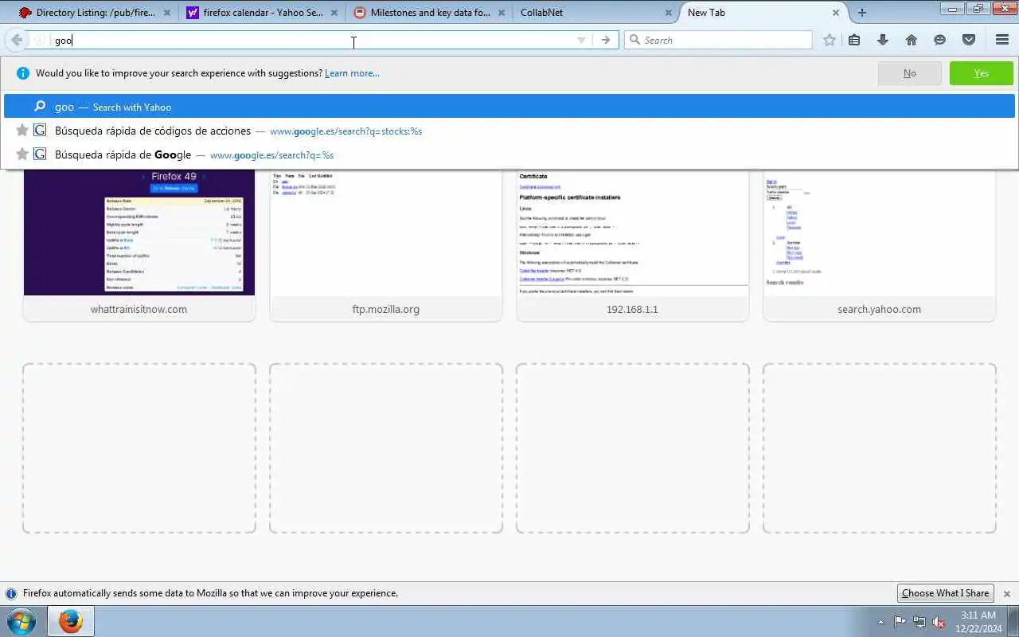The image size is (1019, 637).
Task: Click the muted volume tray icon
Action: [x=939, y=622]
